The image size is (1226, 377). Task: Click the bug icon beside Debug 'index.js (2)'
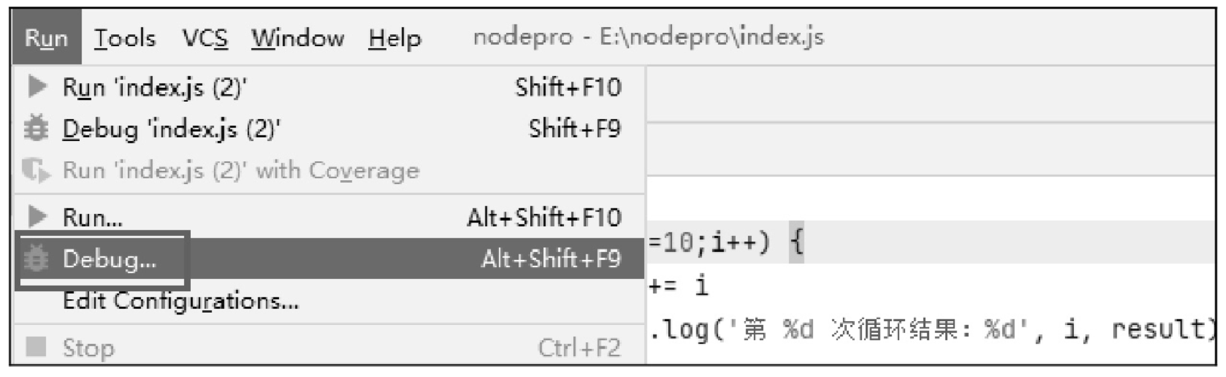36,129
